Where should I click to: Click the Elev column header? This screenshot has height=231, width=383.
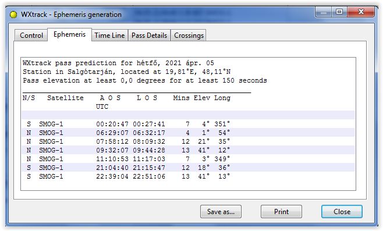click(x=202, y=98)
